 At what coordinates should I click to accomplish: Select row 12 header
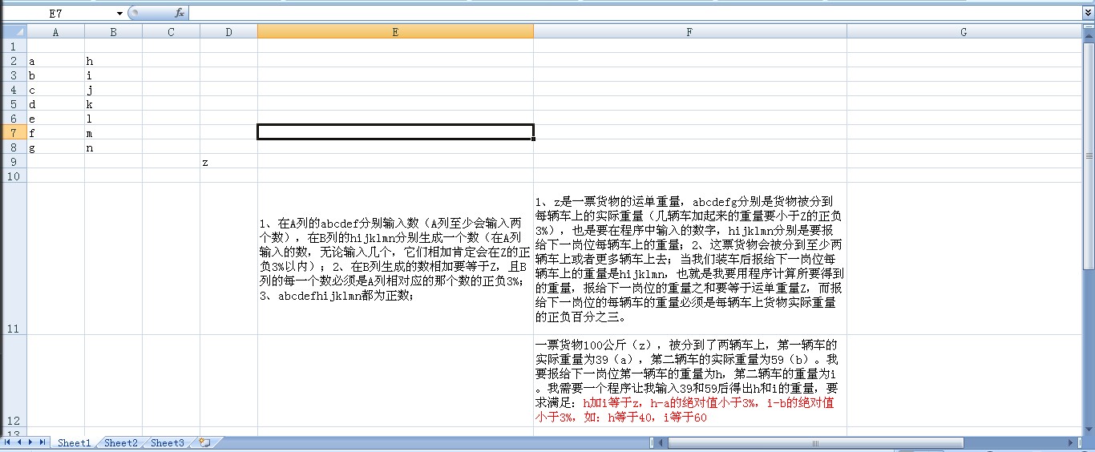14,381
